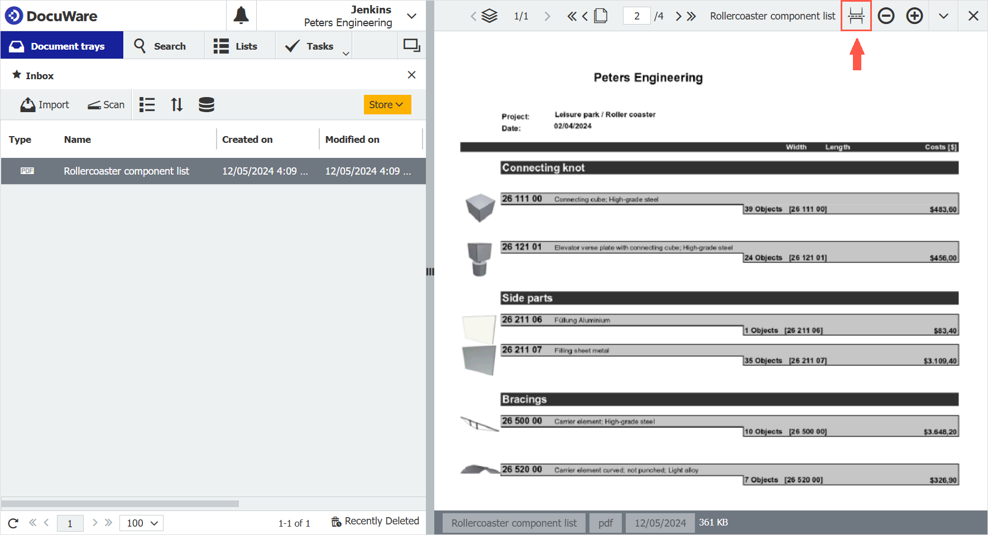Refresh the document tray list
This screenshot has height=535, width=988.
tap(12, 523)
